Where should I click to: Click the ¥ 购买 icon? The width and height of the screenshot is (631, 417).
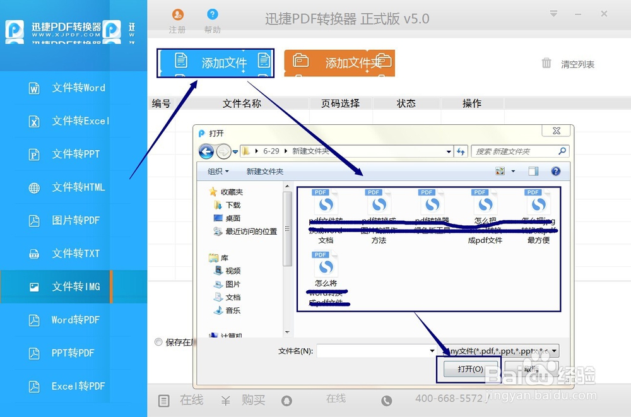225,401
